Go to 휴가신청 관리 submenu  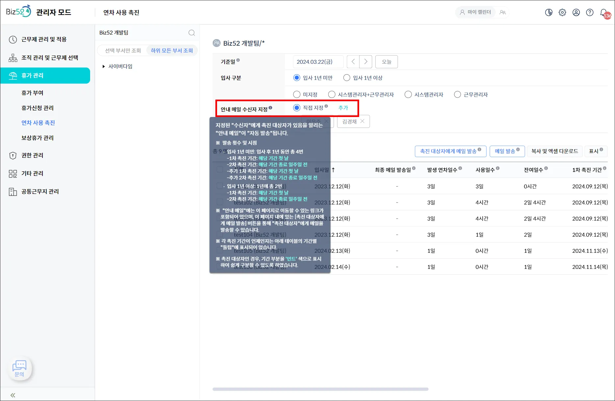click(37, 108)
